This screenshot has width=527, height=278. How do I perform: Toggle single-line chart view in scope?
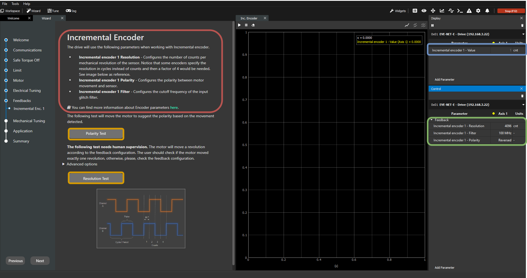pyautogui.click(x=407, y=25)
